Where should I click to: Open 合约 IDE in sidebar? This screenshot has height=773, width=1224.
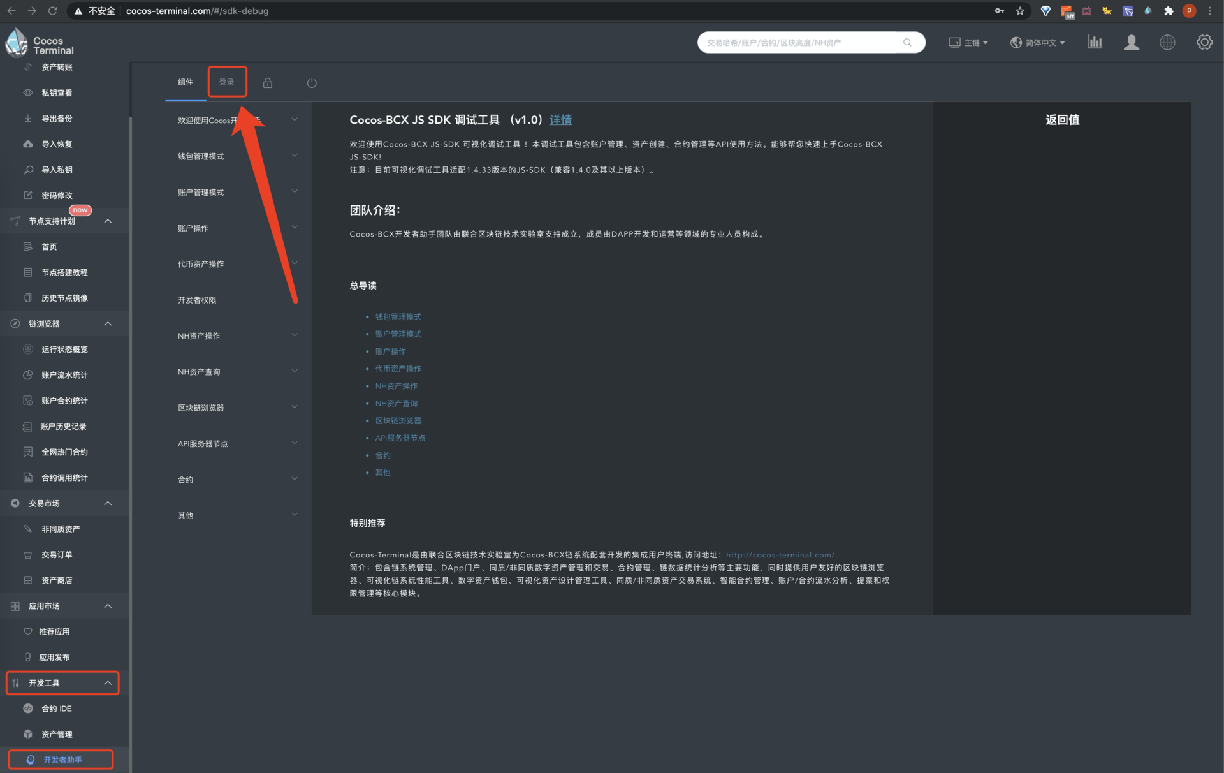coord(57,709)
